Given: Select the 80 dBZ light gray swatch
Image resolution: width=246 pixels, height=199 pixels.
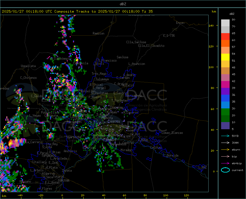Looking at the screenshot, I should point(225,23).
